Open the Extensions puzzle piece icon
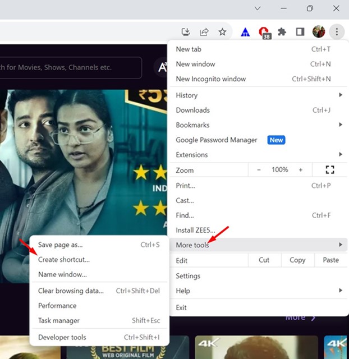The width and height of the screenshot is (349, 359). pyautogui.click(x=282, y=32)
